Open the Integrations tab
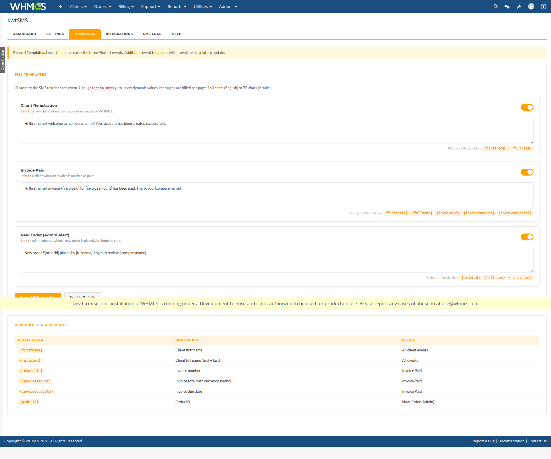Image resolution: width=551 pixels, height=459 pixels. click(x=119, y=34)
